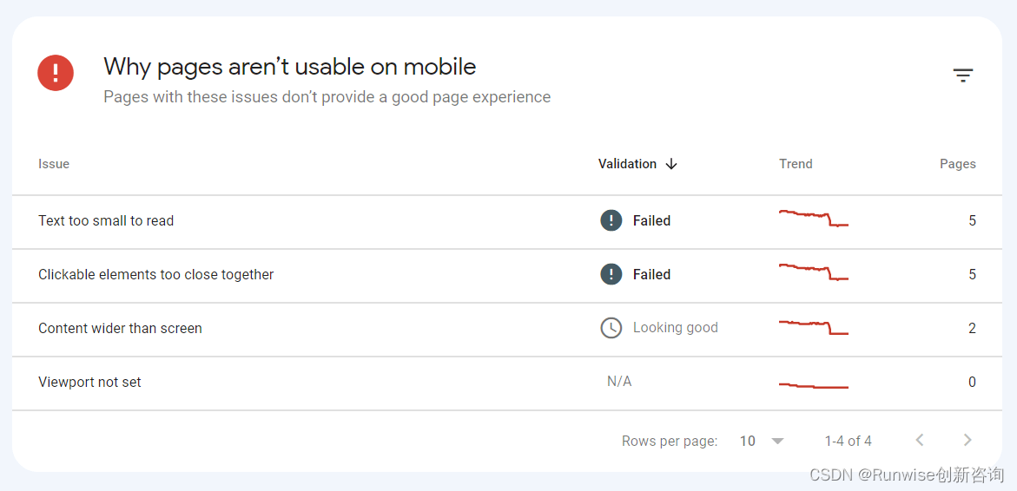
Task: Open the Viewport not set issue
Action: tap(89, 383)
